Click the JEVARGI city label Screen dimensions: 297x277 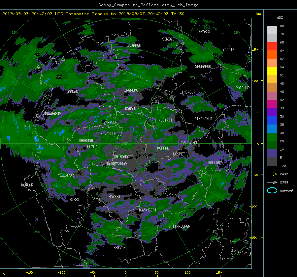204,32
